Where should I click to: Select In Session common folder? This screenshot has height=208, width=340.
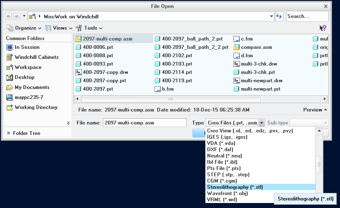(x=23, y=47)
